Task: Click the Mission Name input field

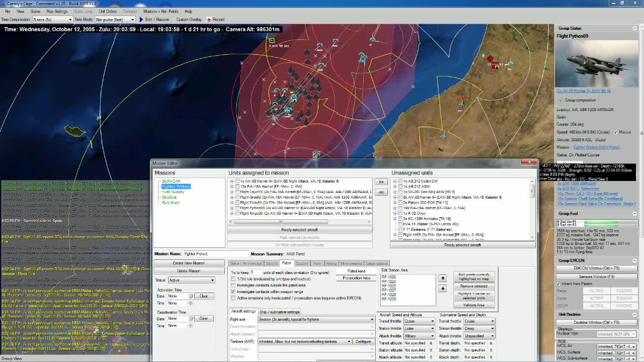Action: tap(215, 254)
